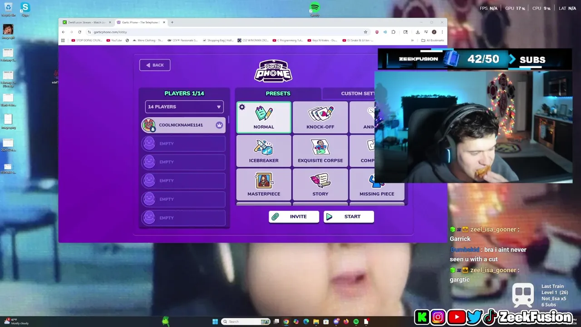581x327 pixels.
Task: Open the Players count dropdown
Action: coord(184,107)
